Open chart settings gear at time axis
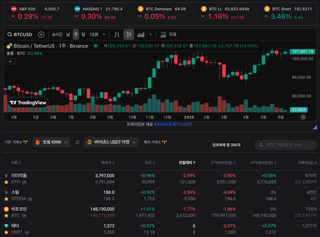This screenshot has height=237, width=320. point(303,117)
